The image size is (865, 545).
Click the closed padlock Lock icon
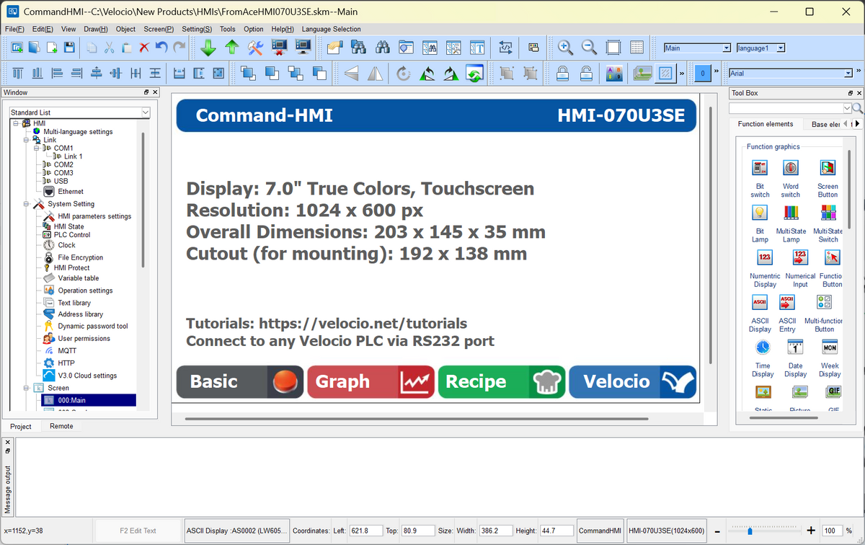tap(562, 73)
